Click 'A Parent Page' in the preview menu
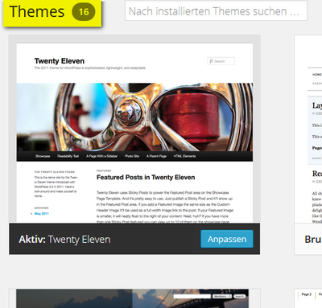322x308 pixels. coord(156,156)
